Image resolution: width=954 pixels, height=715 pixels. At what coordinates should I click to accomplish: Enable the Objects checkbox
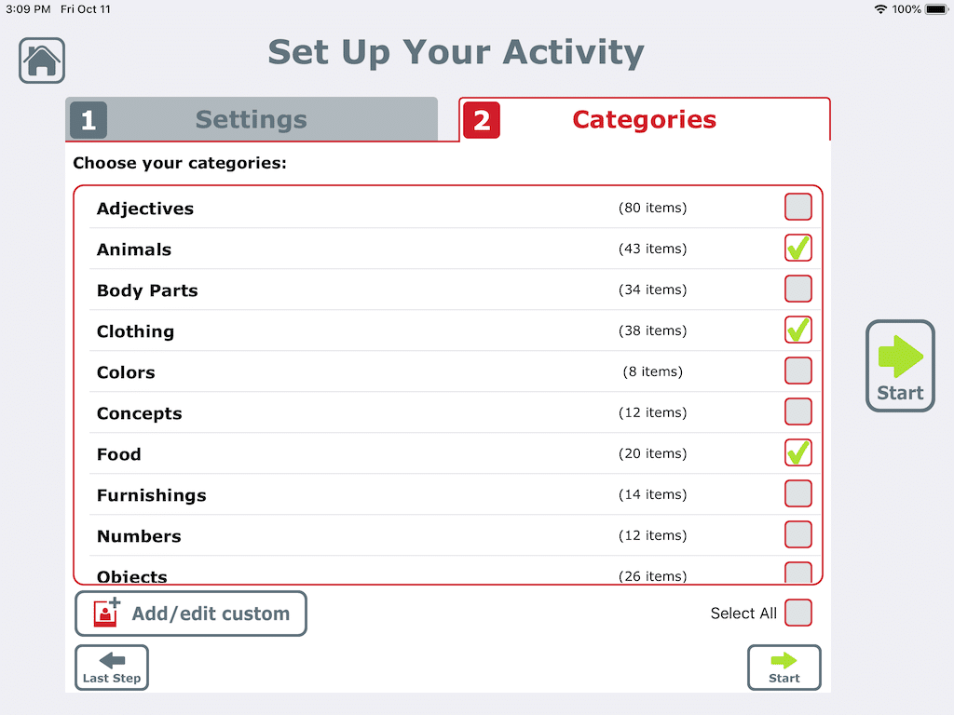click(797, 573)
